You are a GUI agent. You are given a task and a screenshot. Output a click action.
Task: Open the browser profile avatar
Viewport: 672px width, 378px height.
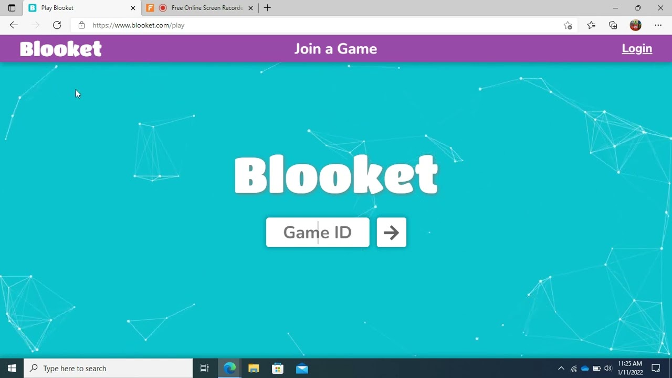635,25
